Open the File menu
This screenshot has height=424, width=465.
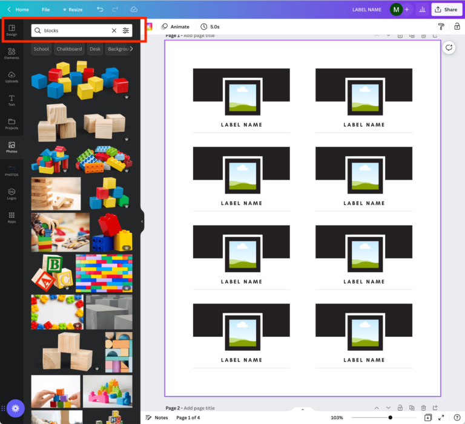(x=46, y=10)
